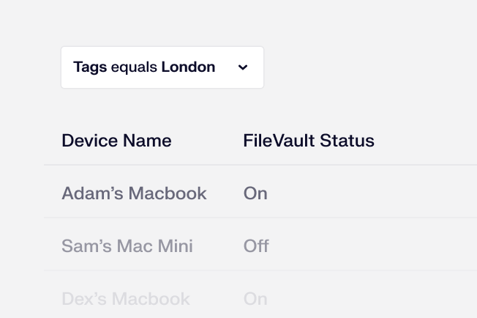
Task: Select the Sam's Mac Mini device name
Action: [x=127, y=246]
